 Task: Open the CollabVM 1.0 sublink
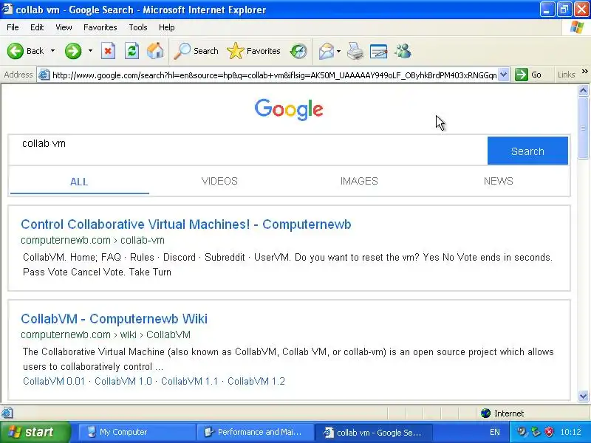[123, 381]
